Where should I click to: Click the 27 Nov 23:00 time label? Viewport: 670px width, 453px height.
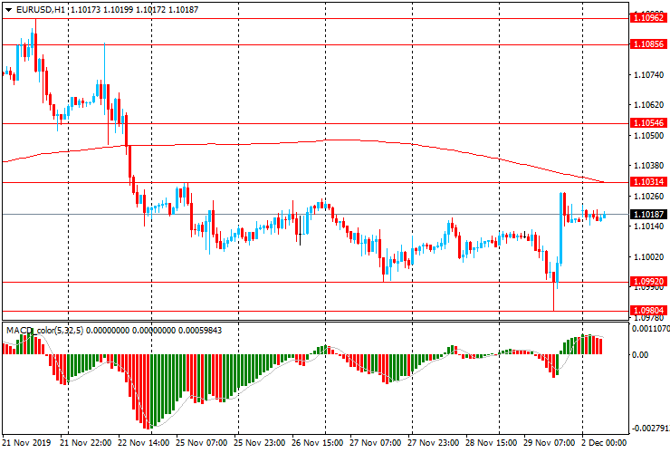point(434,442)
